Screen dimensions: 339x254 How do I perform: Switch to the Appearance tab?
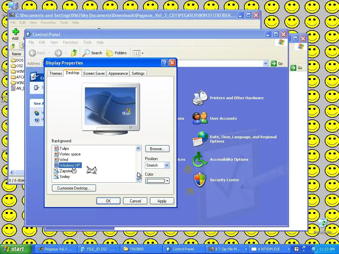click(x=118, y=73)
